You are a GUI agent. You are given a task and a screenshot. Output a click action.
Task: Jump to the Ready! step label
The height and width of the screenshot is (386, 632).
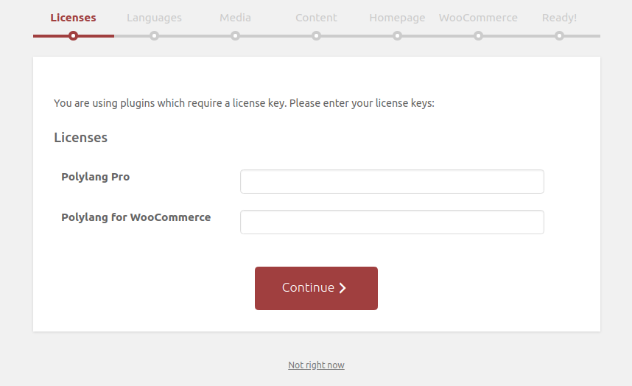[x=559, y=18]
